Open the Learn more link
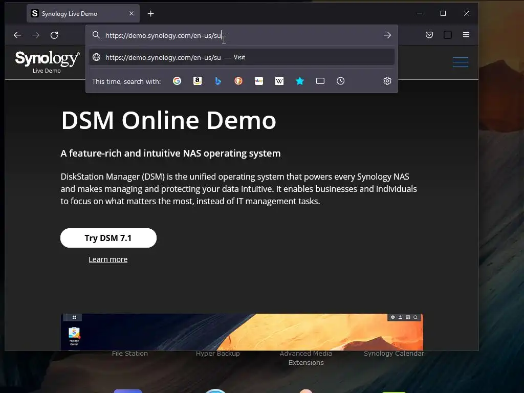The height and width of the screenshot is (393, 524). (108, 259)
